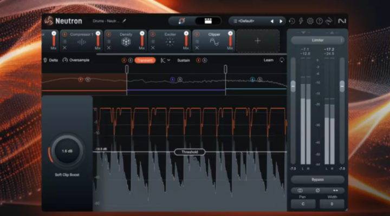Remove the Density module
This screenshot has width=390, height=216.
coord(109,48)
